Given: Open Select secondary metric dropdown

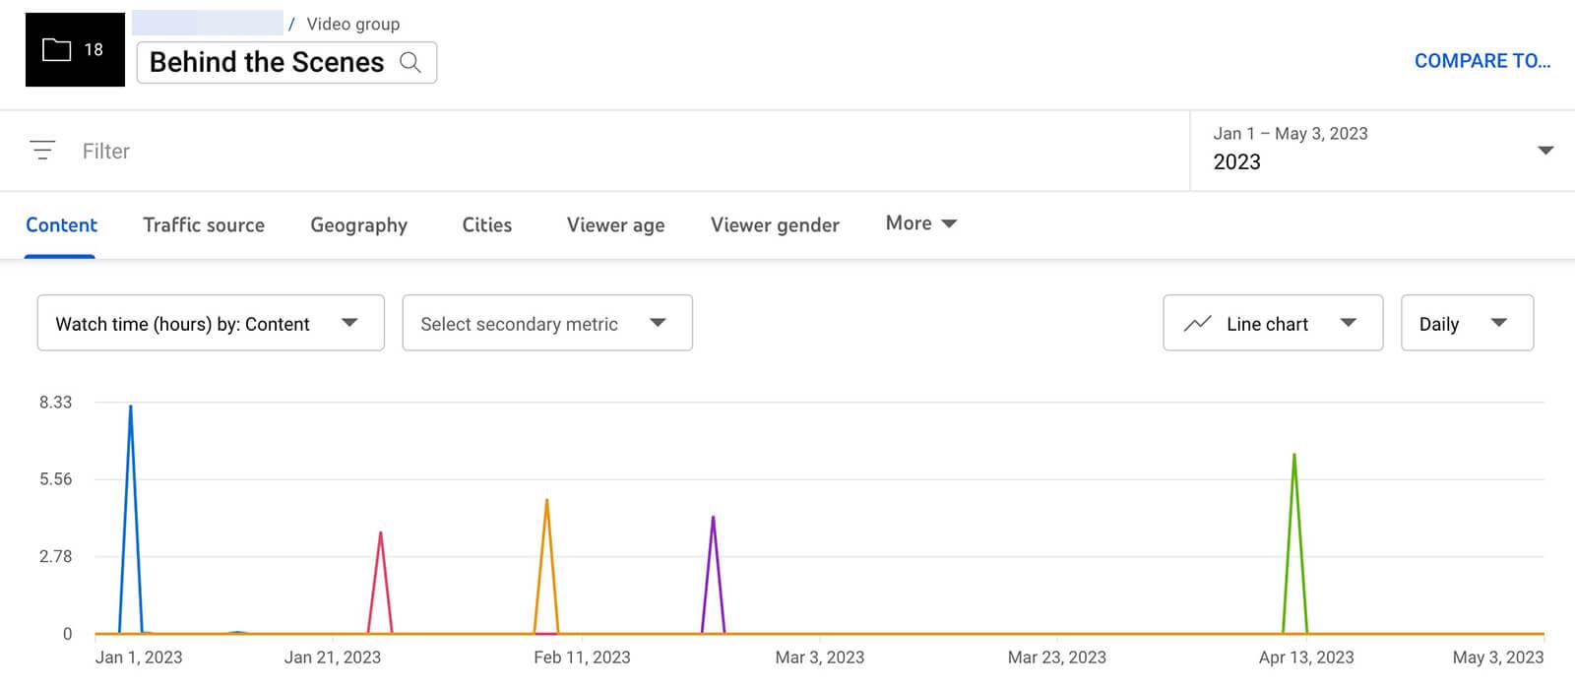Looking at the screenshot, I should click(546, 324).
